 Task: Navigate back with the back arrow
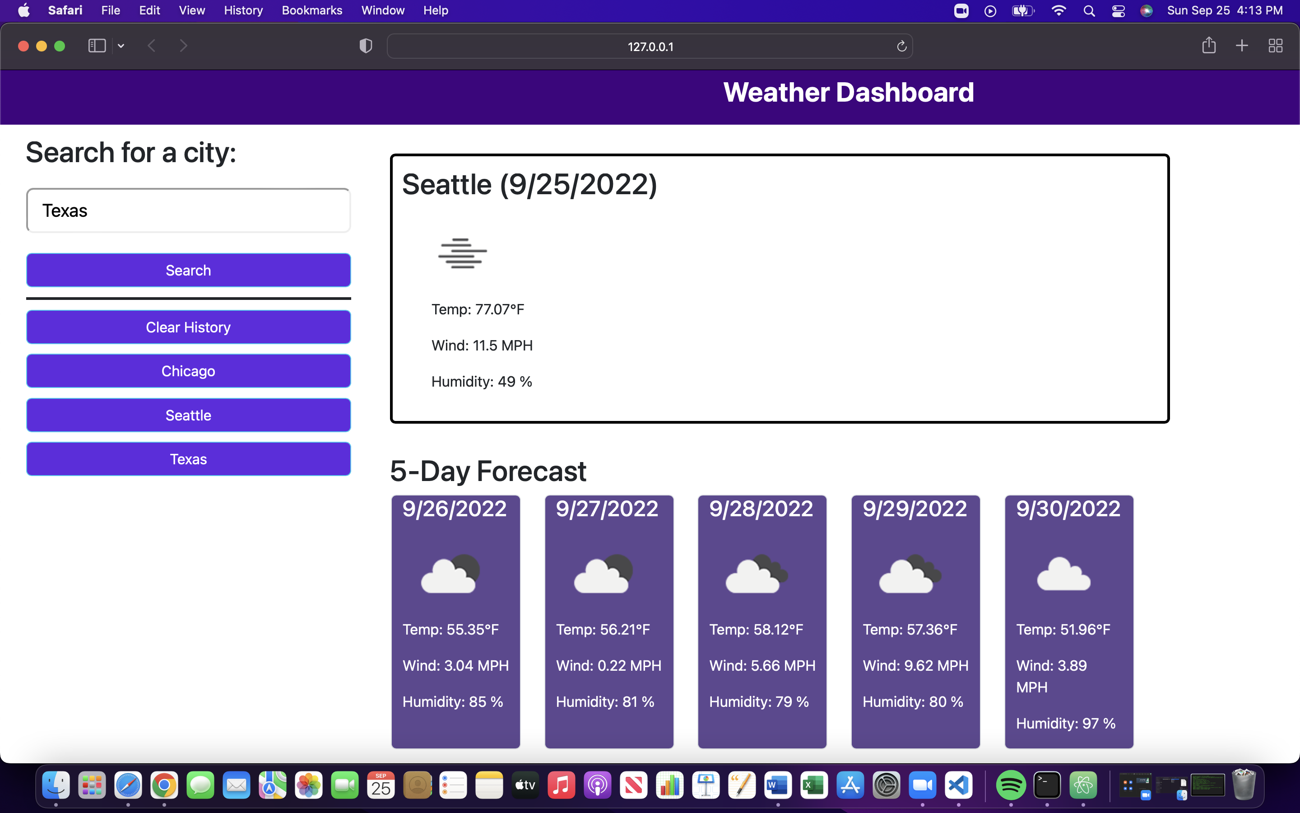[x=152, y=46]
